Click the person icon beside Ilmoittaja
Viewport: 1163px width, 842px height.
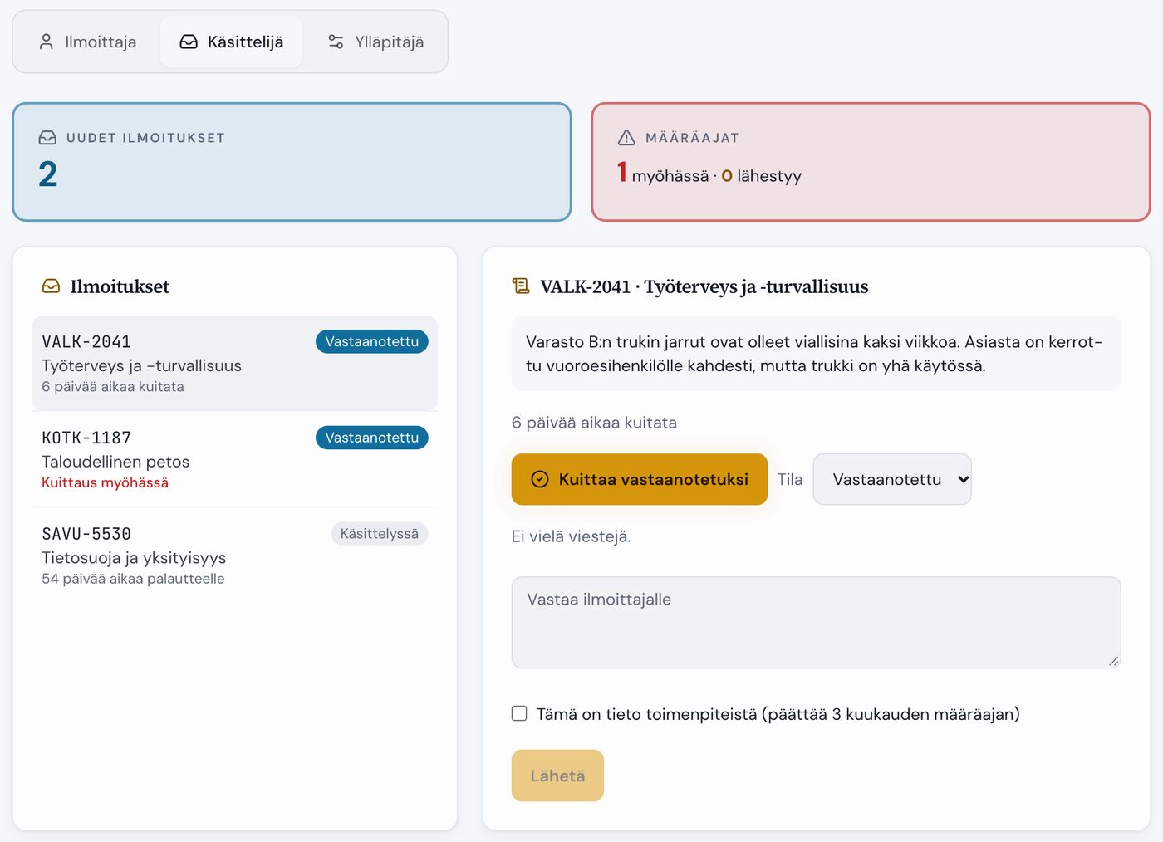[x=47, y=42]
